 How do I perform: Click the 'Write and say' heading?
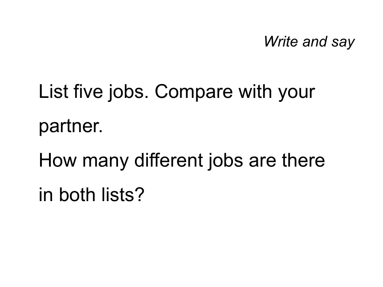(309, 42)
